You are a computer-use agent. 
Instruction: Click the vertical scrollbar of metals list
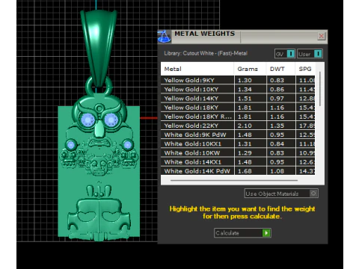(x=320, y=89)
